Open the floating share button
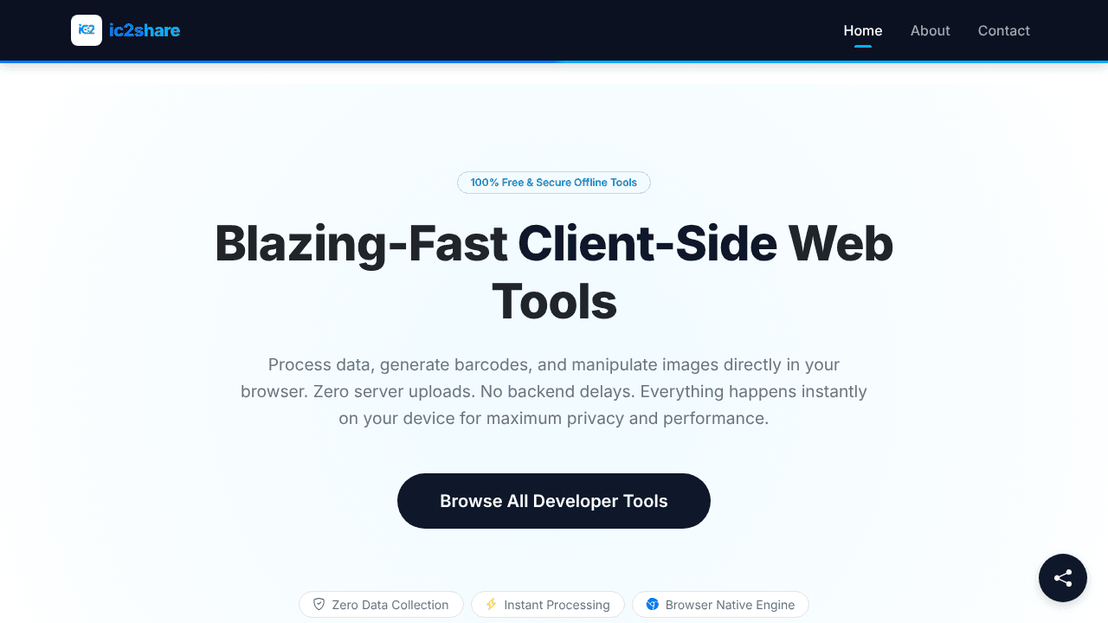Screen dimensions: 1108x623 (1063, 578)
